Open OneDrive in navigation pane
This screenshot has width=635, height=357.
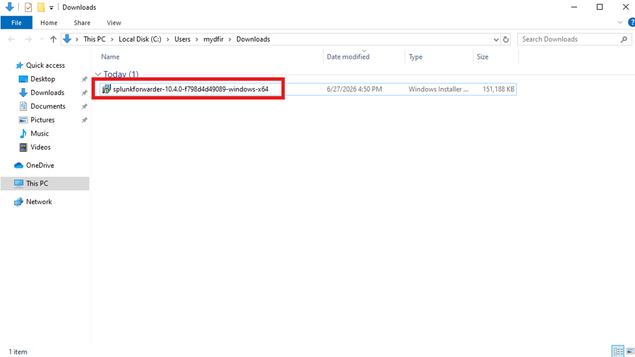(x=40, y=165)
